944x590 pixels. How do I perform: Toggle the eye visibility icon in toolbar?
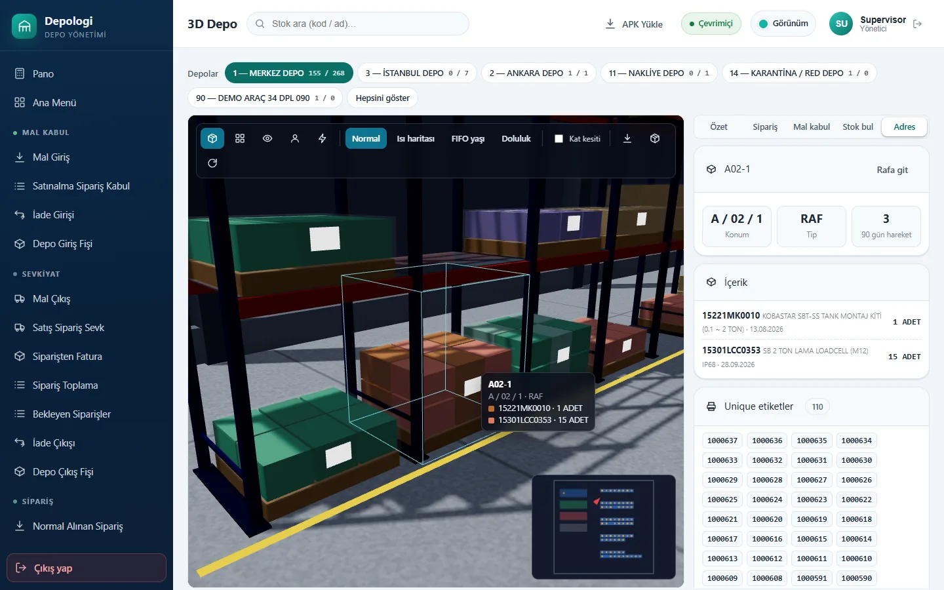tap(267, 138)
